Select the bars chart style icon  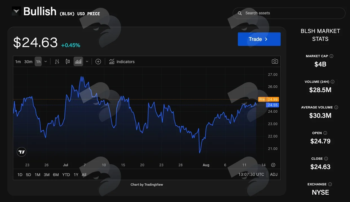[x=57, y=61]
